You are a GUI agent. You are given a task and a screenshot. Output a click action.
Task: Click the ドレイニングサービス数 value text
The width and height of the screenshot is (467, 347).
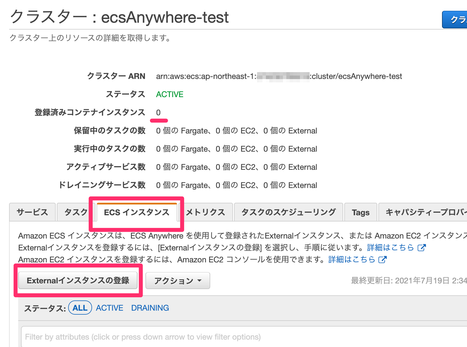(237, 185)
